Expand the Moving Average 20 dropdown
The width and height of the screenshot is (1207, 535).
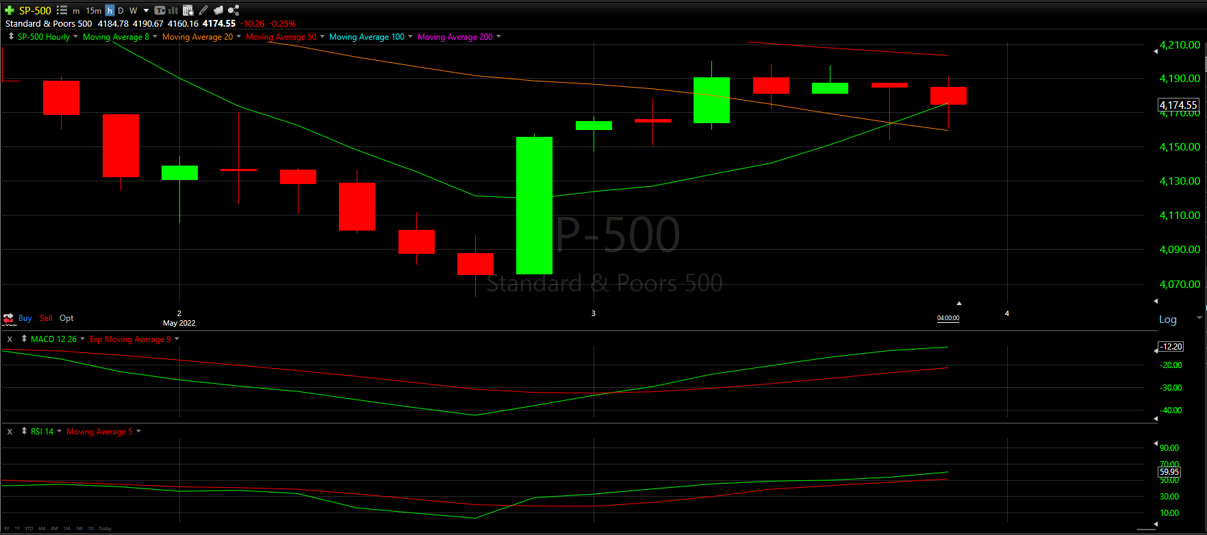(x=238, y=36)
